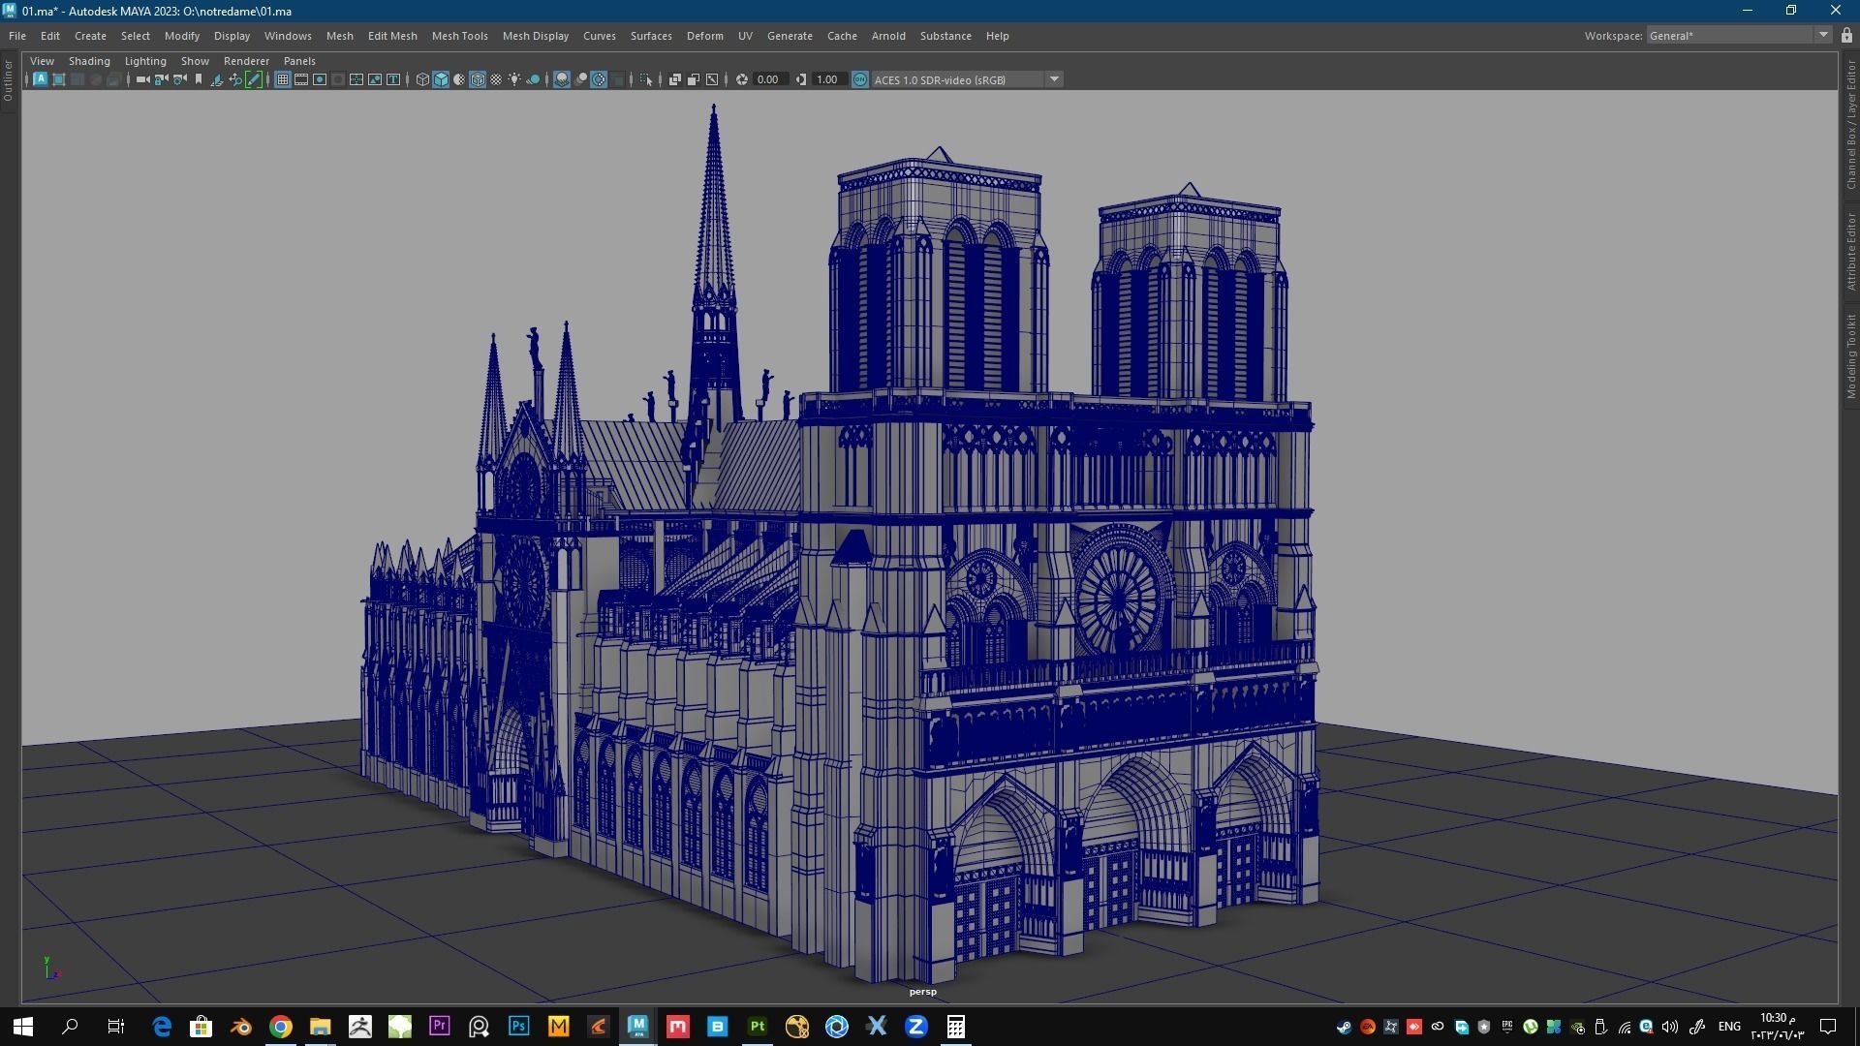The height and width of the screenshot is (1046, 1860).
Task: Click the uTorrent tray icon
Action: click(x=1530, y=1027)
